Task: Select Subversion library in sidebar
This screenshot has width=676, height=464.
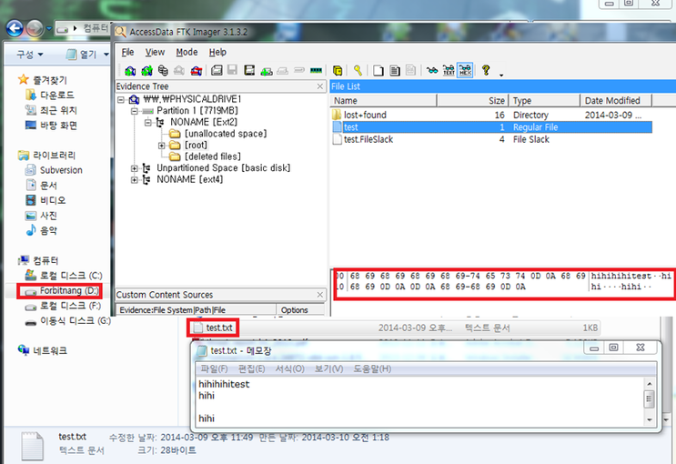Action: click(x=54, y=170)
